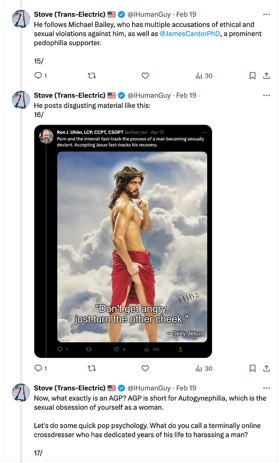279x463 pixels.
Task: Open Stove's avatar on the 17/ tweet
Action: coord(21,393)
